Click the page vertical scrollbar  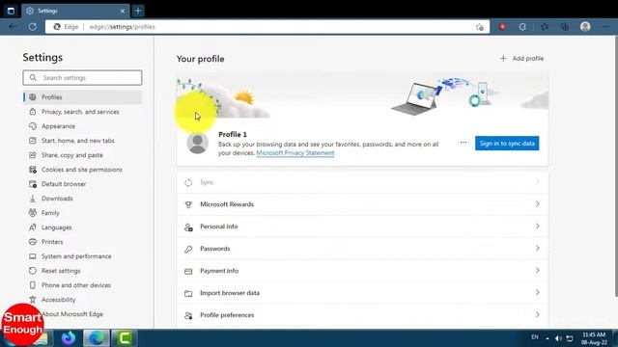[616, 167]
